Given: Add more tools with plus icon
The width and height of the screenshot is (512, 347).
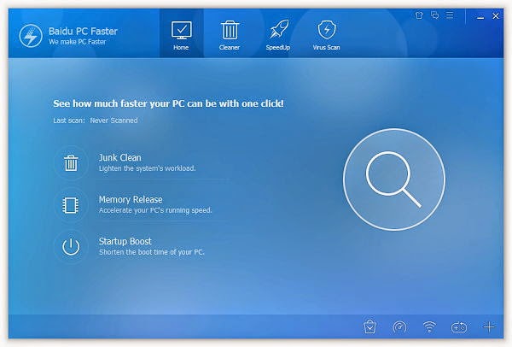Looking at the screenshot, I should (x=489, y=326).
